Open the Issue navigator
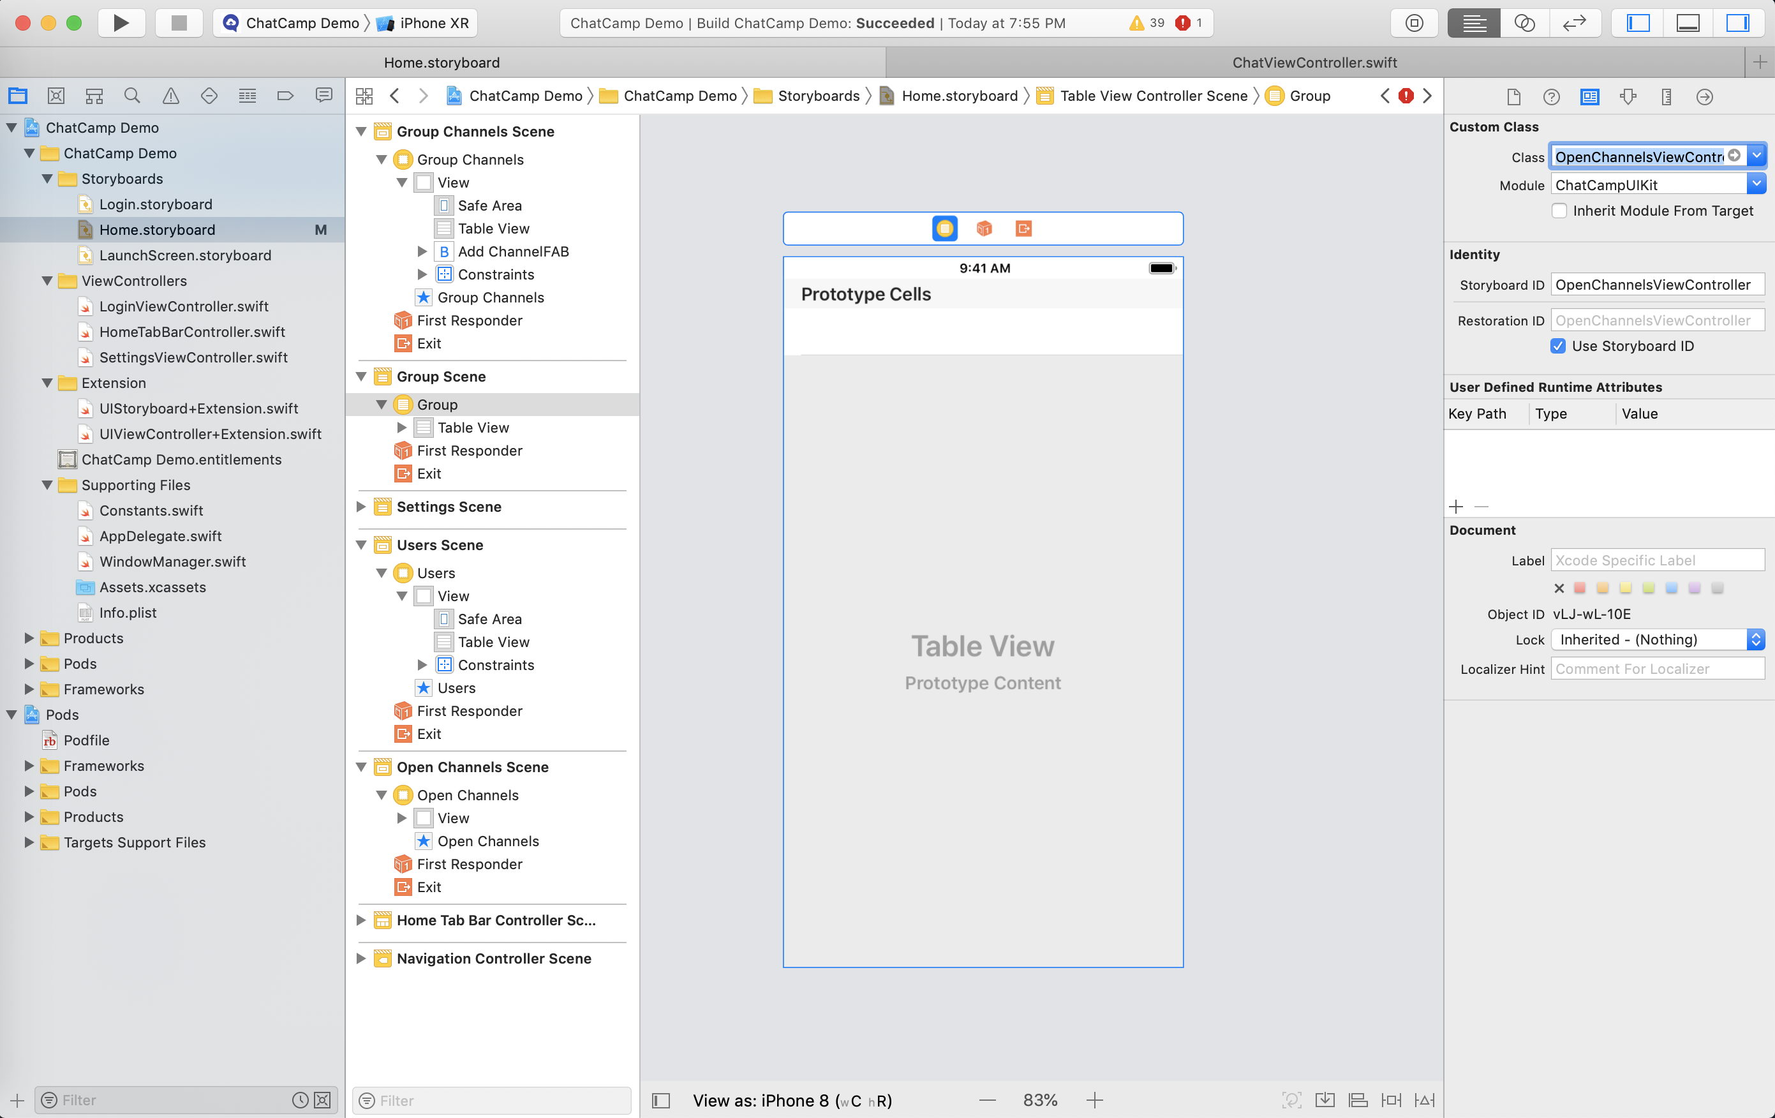The image size is (1775, 1118). tap(170, 96)
